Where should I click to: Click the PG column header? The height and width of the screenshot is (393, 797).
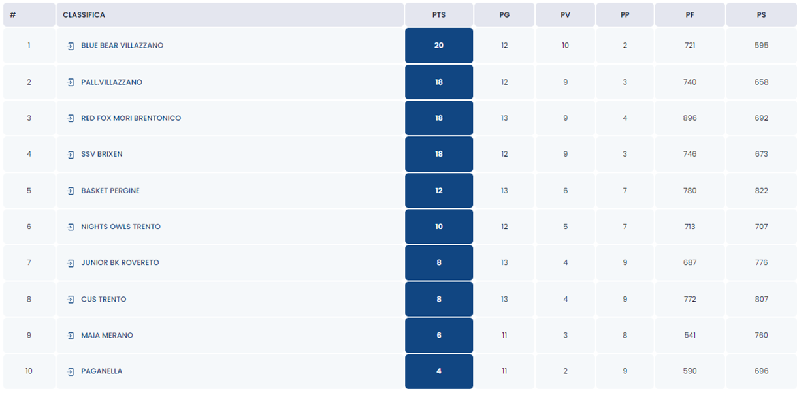(x=504, y=15)
